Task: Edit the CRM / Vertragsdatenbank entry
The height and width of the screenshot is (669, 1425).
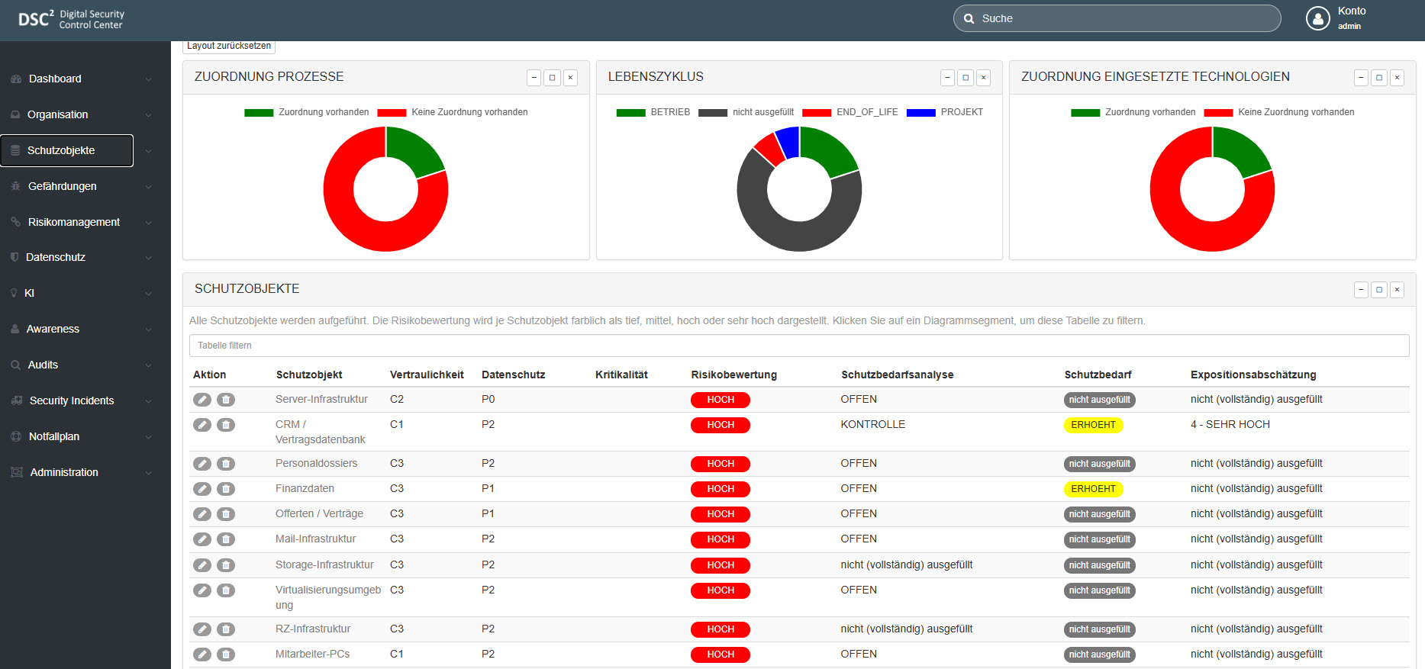Action: (202, 425)
